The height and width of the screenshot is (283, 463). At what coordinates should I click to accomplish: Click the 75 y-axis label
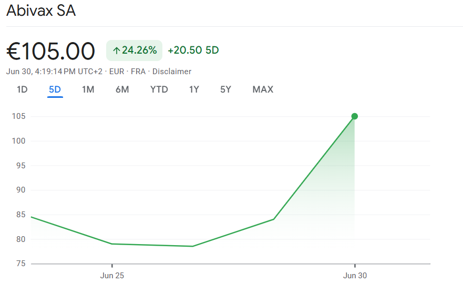(x=20, y=264)
